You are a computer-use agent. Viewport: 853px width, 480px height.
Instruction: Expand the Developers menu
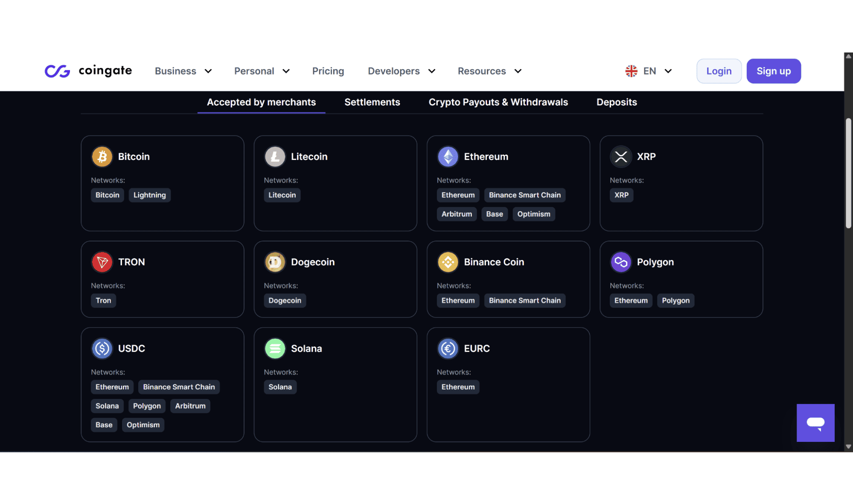[x=402, y=71]
